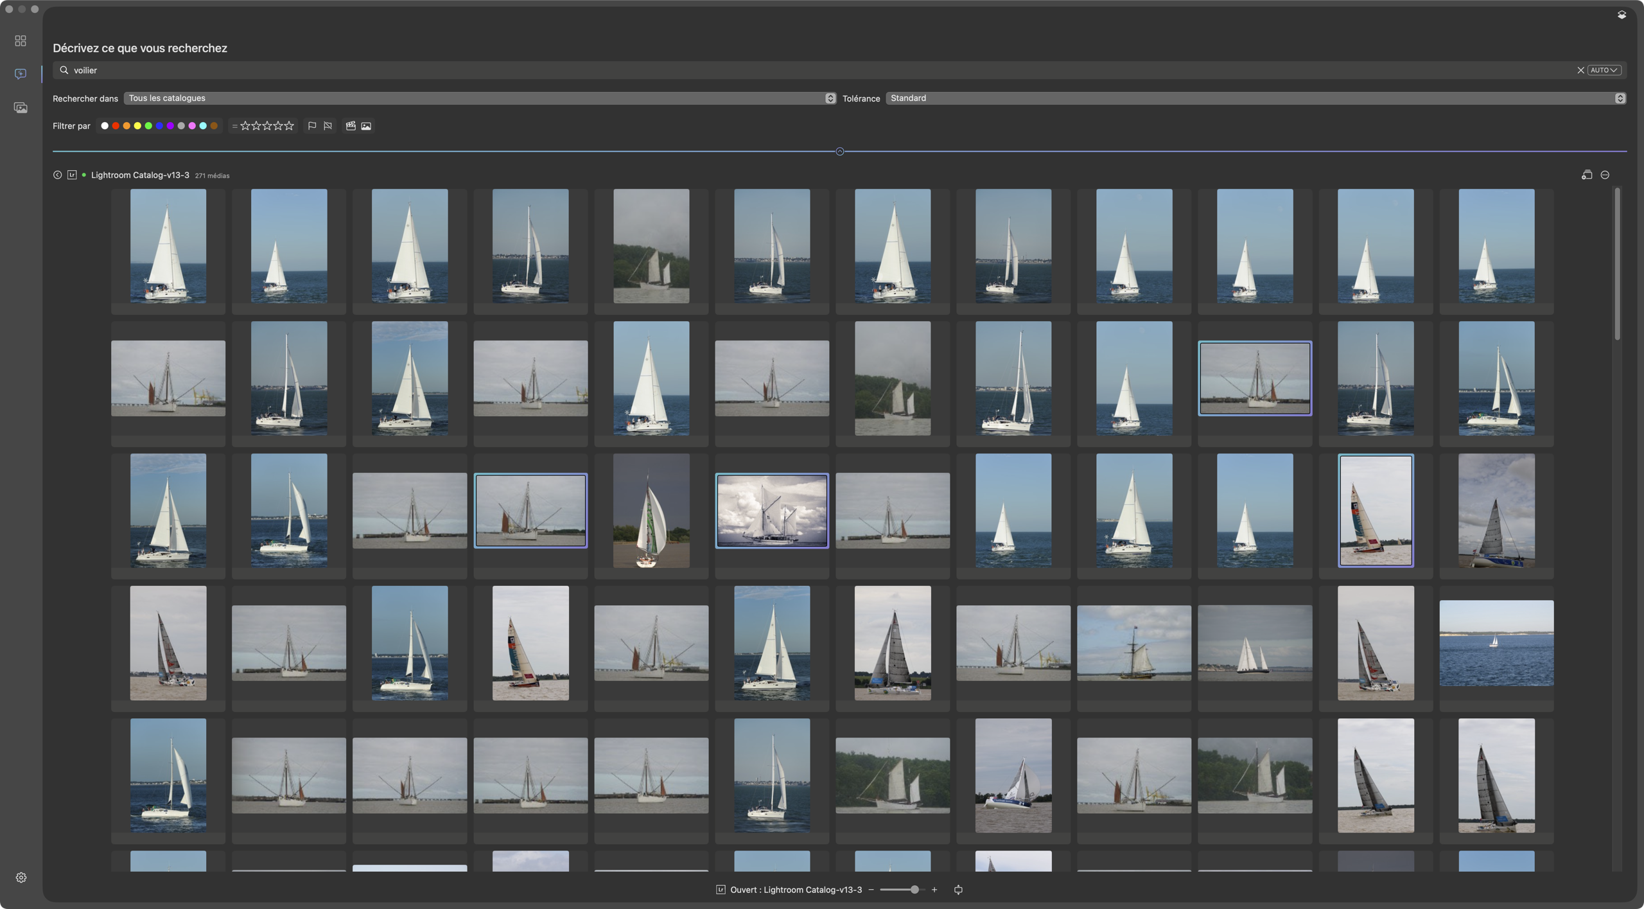Filter by pink color label
This screenshot has height=909, width=1644.
[x=192, y=126]
